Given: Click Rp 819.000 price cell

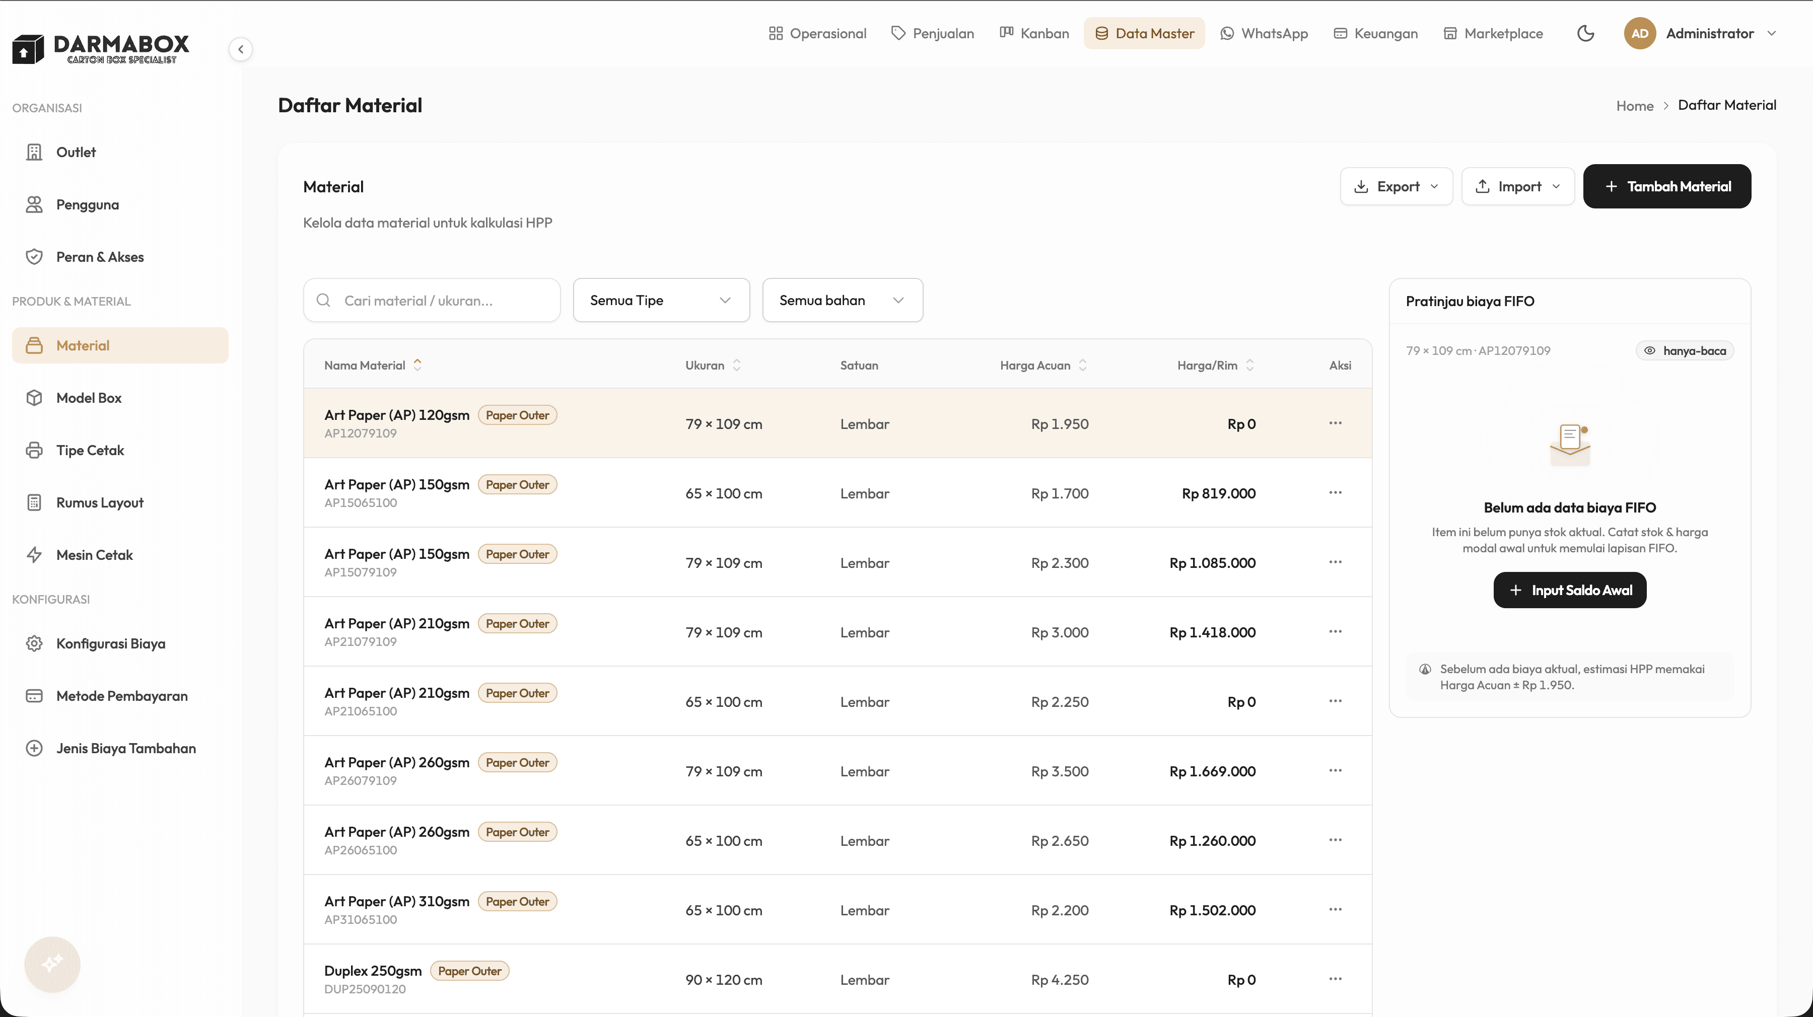Looking at the screenshot, I should coord(1218,493).
